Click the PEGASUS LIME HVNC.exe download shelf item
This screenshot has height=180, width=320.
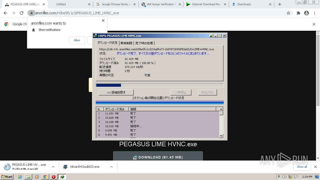point(25,166)
